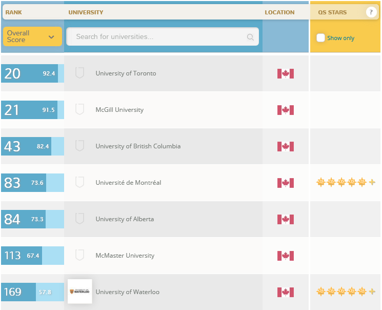Click the University column header

(86, 12)
